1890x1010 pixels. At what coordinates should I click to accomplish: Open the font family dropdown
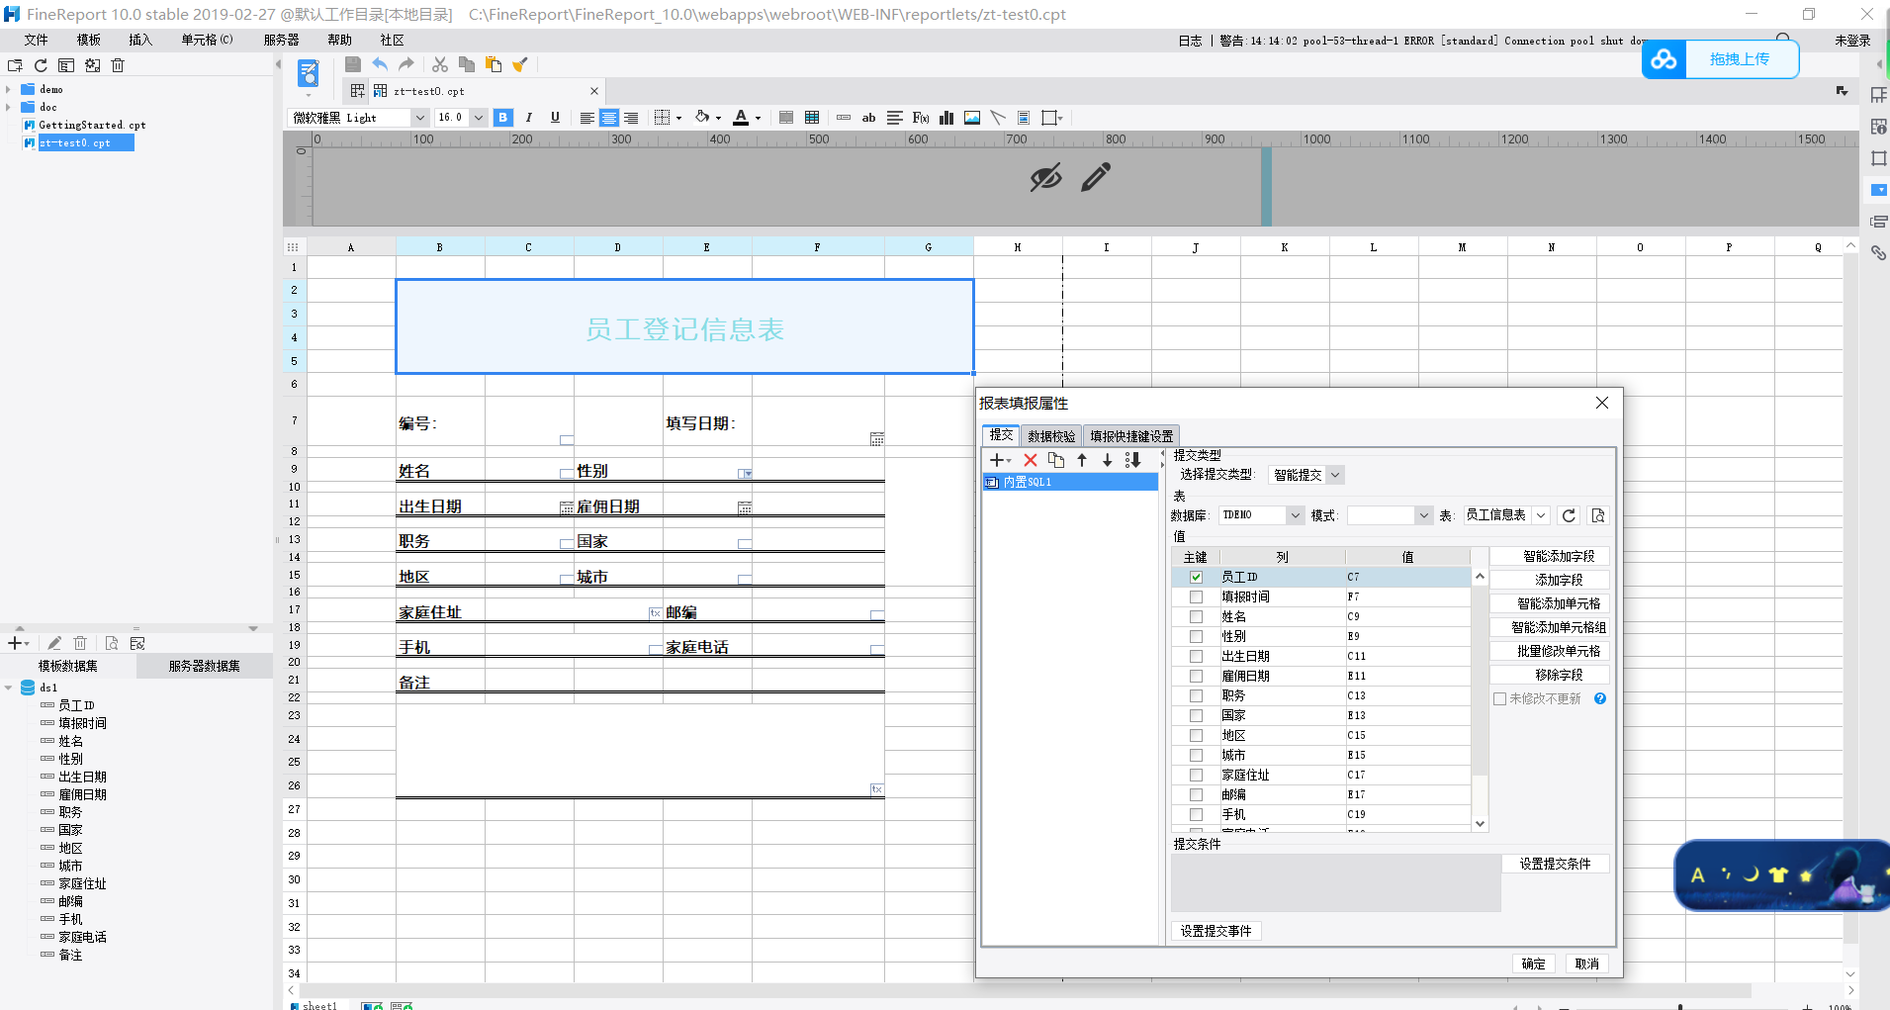pos(419,118)
